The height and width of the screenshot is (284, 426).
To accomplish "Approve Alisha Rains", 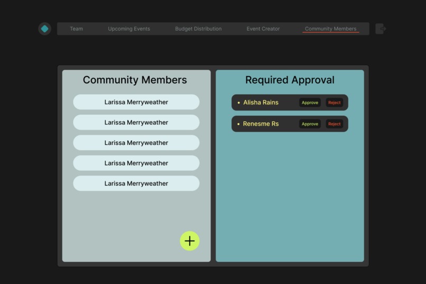I will click(310, 103).
